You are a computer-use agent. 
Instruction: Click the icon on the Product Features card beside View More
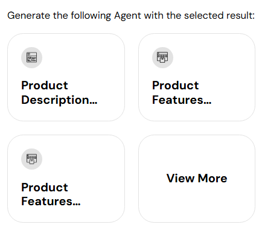click(31, 159)
